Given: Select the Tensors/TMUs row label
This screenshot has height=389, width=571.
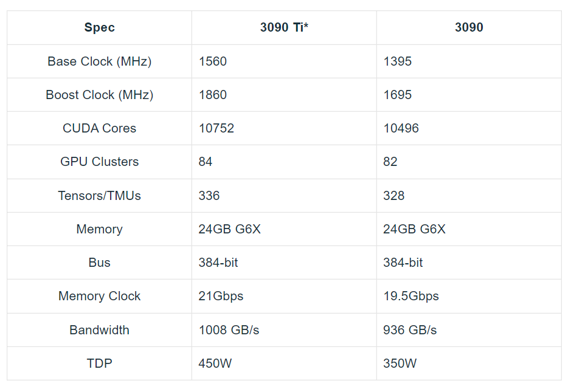Looking at the screenshot, I should [x=99, y=196].
